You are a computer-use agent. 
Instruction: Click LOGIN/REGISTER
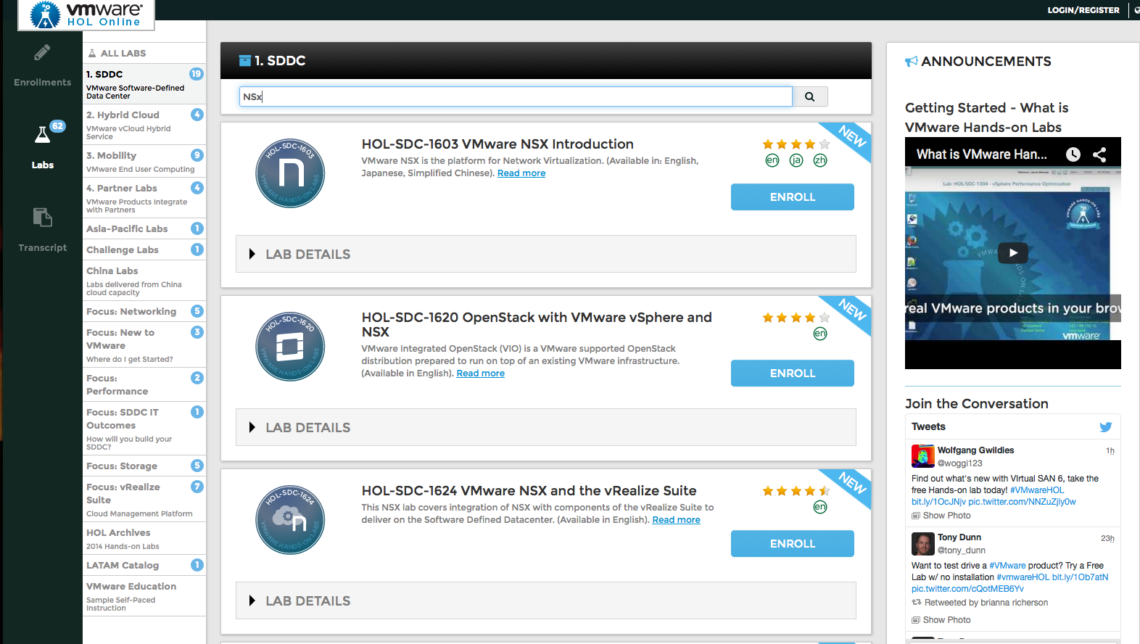pyautogui.click(x=1083, y=10)
